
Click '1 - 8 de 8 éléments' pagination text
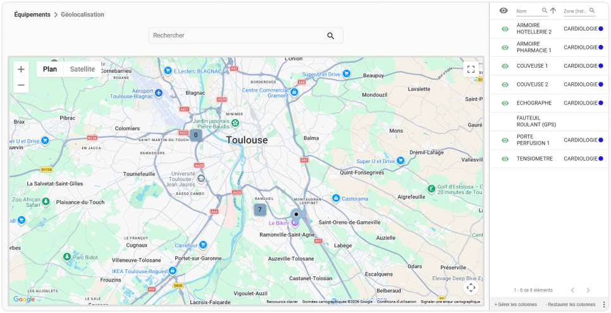[x=533, y=290]
